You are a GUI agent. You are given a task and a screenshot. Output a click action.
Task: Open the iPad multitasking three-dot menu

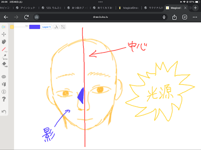(x=100, y=2)
